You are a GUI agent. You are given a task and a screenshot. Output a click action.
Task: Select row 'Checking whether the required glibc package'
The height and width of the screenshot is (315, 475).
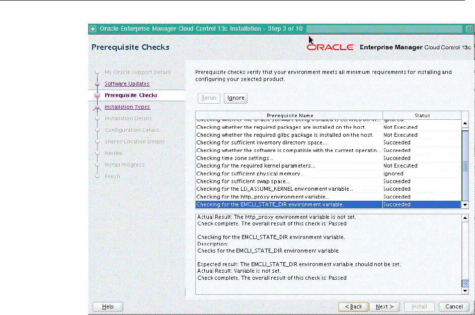point(329,135)
